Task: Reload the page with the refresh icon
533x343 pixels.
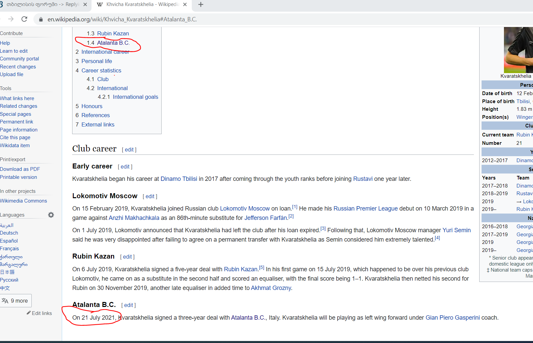Action: point(24,19)
